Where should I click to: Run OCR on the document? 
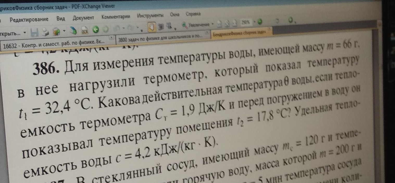[x=85, y=30]
